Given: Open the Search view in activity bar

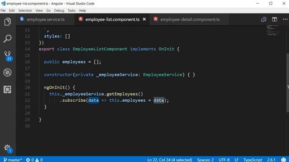Looking at the screenshot, I should [7, 39].
